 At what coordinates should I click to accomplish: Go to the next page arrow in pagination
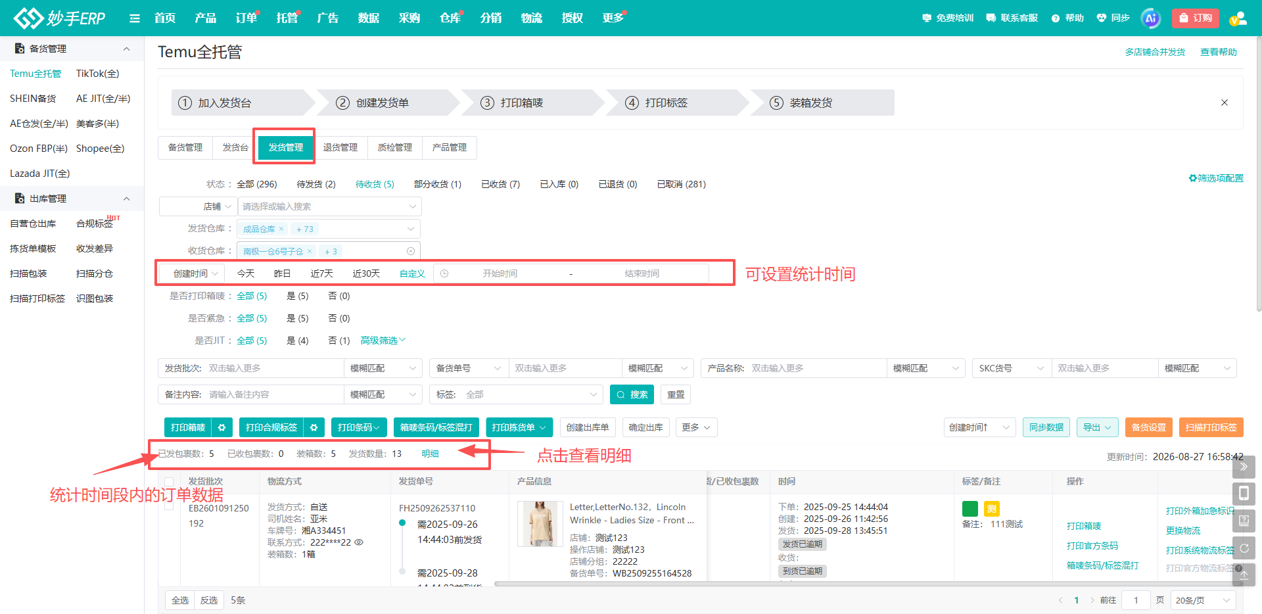1092,600
